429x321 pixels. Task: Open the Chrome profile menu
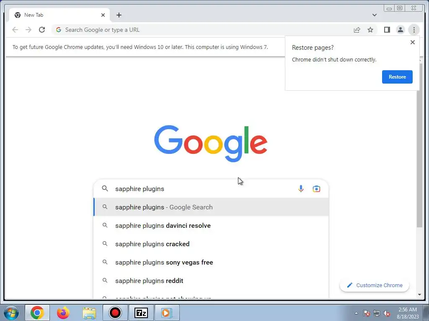coord(400,30)
